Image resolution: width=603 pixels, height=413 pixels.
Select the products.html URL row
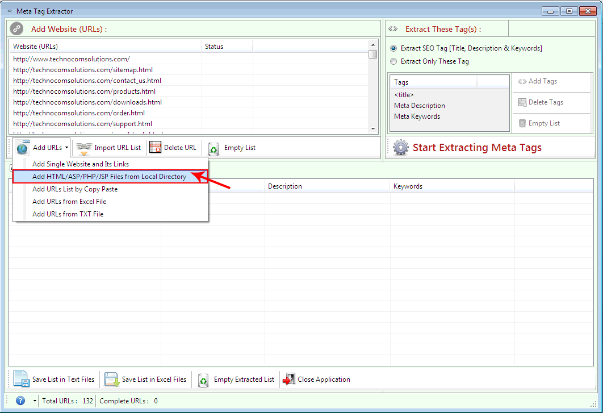(x=189, y=91)
